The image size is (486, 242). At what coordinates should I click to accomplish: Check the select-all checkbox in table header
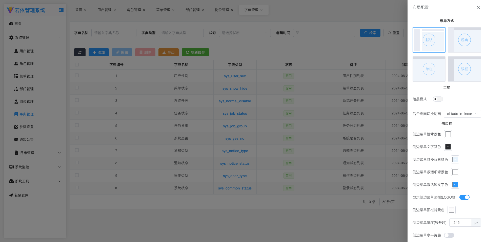pos(77,65)
